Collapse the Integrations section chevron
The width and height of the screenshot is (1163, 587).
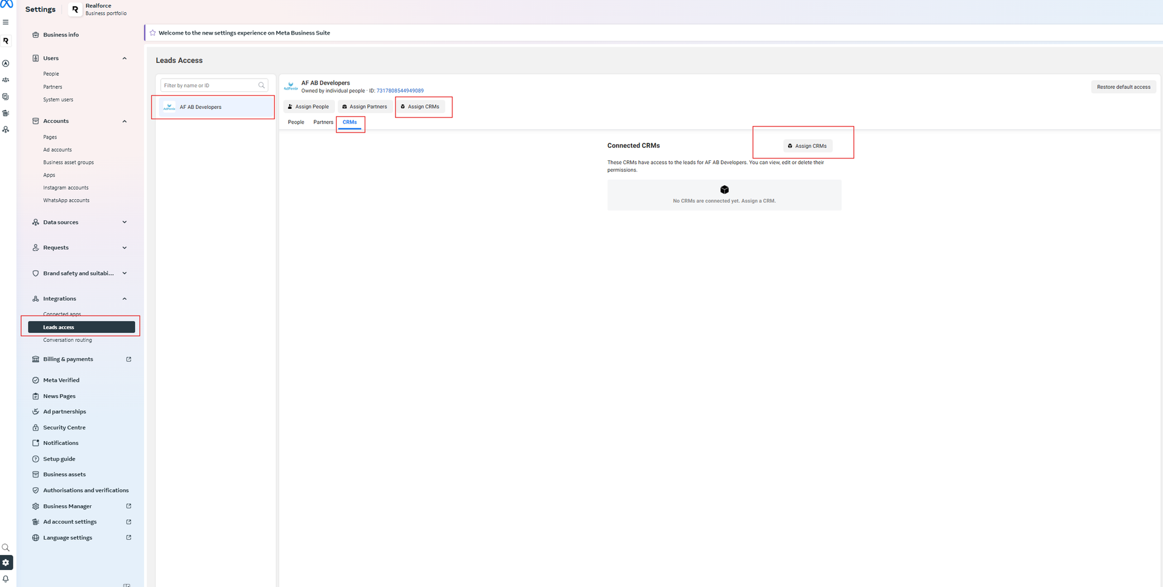tap(125, 299)
